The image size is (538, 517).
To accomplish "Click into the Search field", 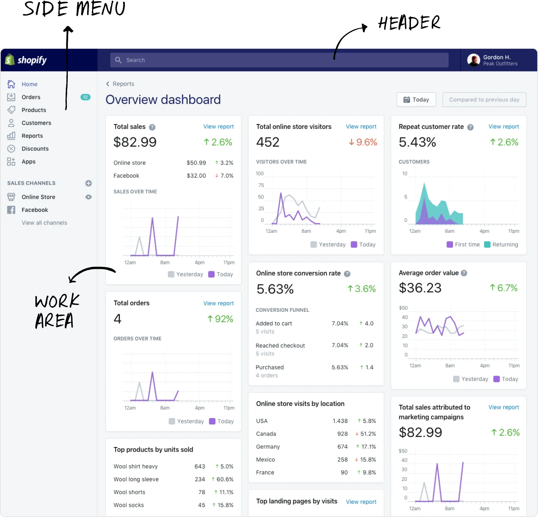I will [279, 60].
